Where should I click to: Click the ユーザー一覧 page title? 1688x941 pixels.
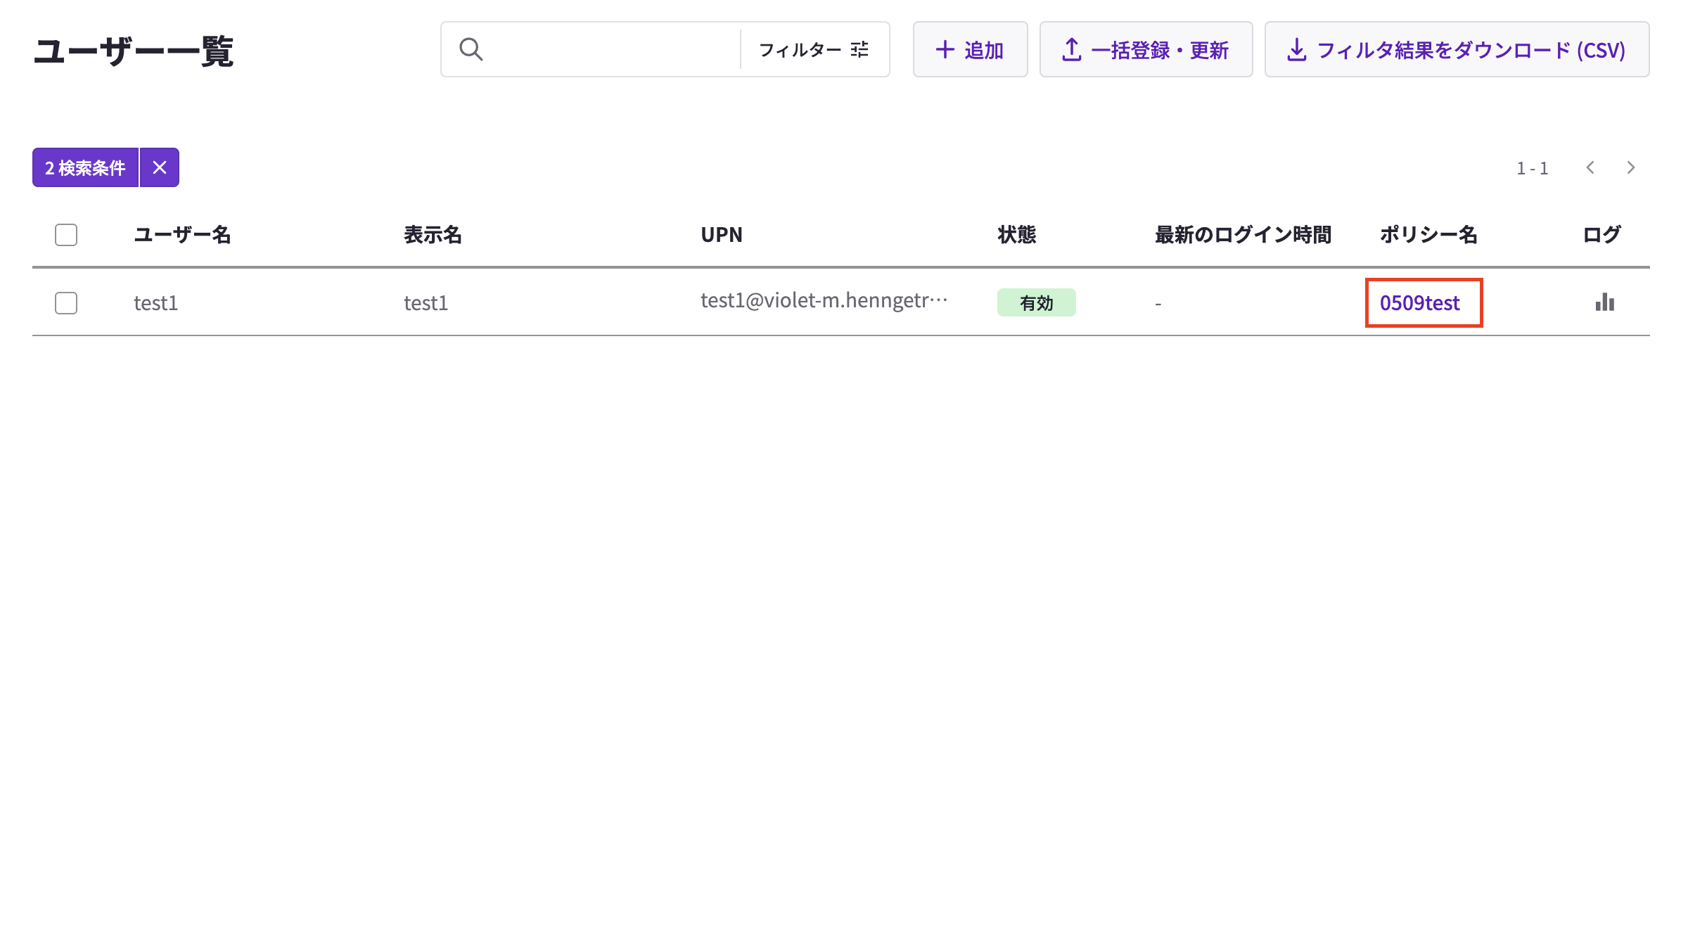tap(133, 51)
